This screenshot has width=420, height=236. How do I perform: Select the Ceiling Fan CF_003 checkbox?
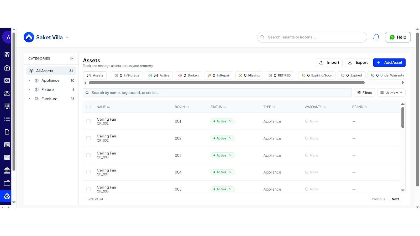tap(88, 155)
